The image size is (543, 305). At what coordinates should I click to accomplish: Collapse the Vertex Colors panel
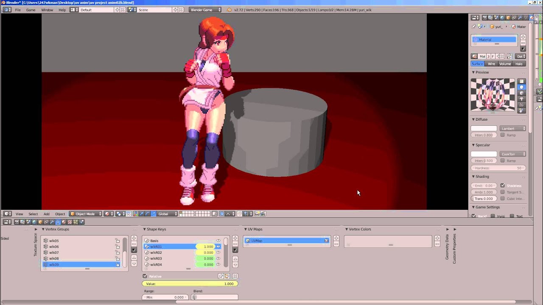pyautogui.click(x=346, y=229)
